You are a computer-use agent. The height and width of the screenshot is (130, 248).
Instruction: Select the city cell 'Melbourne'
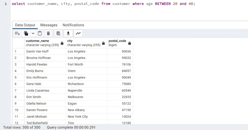pos(86,97)
